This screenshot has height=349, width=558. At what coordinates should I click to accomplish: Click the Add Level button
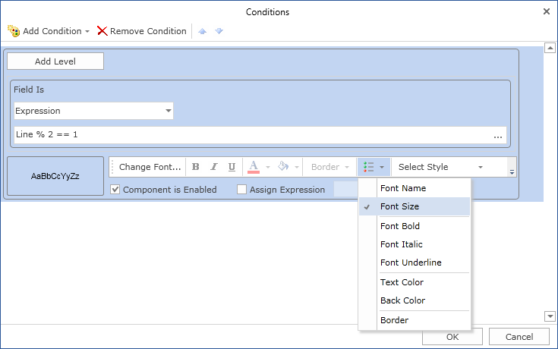pyautogui.click(x=55, y=61)
